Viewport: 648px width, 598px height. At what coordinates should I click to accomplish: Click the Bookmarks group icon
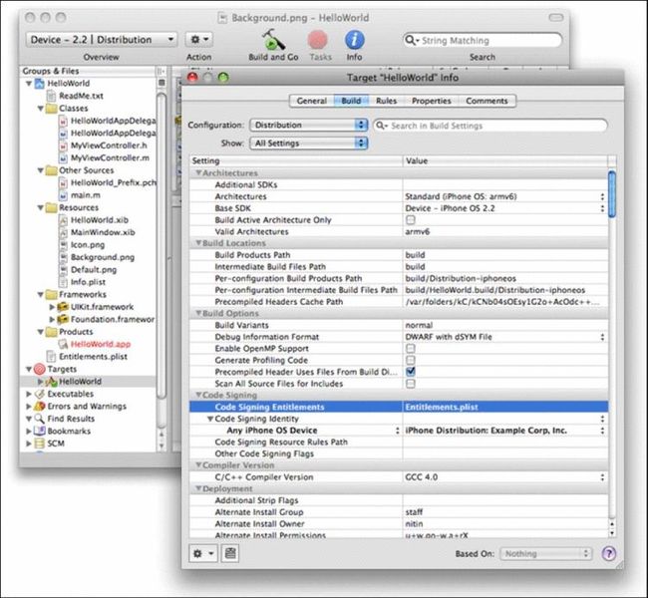coord(39,431)
